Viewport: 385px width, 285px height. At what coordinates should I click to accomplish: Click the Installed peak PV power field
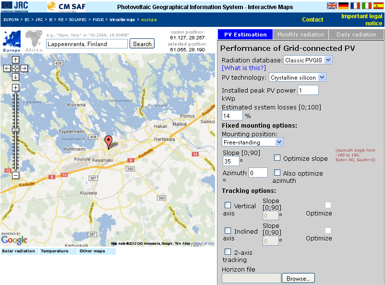coord(308,90)
